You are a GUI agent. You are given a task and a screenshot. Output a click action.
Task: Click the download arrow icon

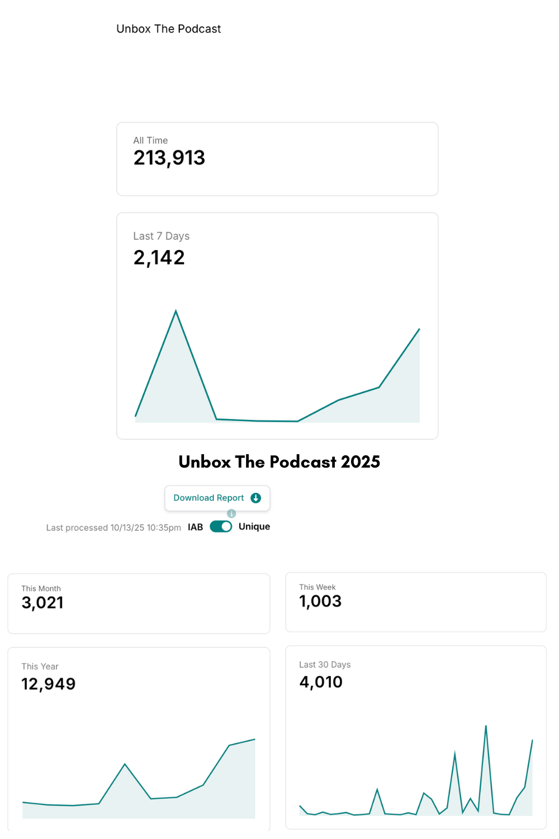[x=256, y=498]
